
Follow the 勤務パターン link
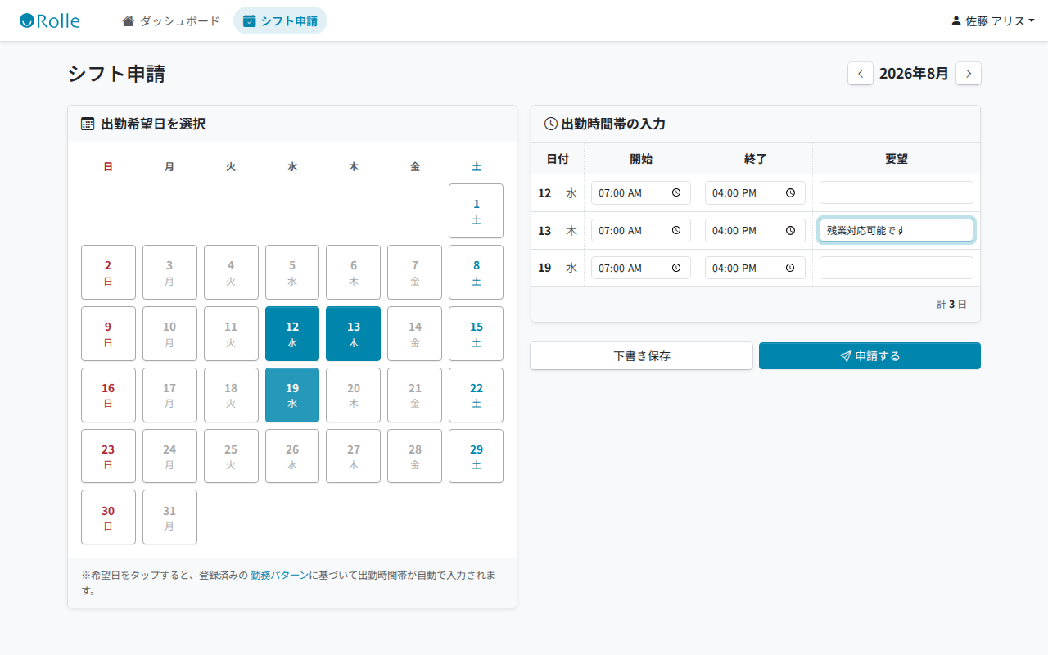click(x=280, y=575)
